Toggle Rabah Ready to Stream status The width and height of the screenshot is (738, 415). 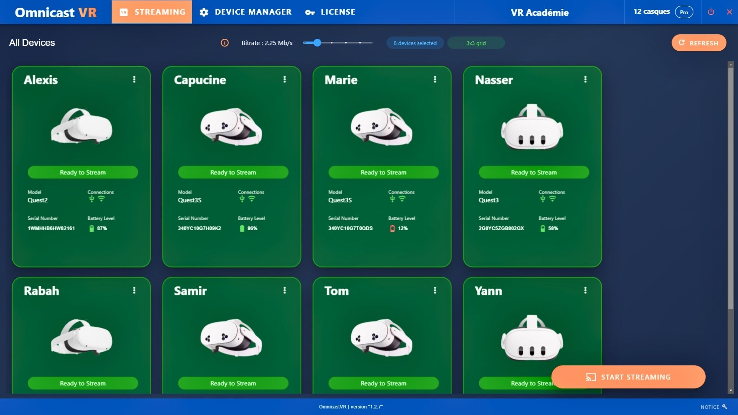pyautogui.click(x=83, y=383)
